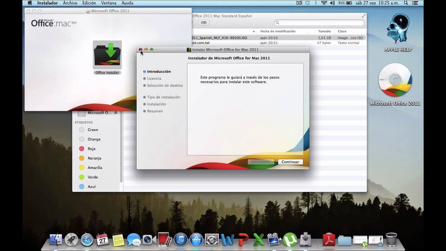Open the film camera icon in dock

point(274,239)
